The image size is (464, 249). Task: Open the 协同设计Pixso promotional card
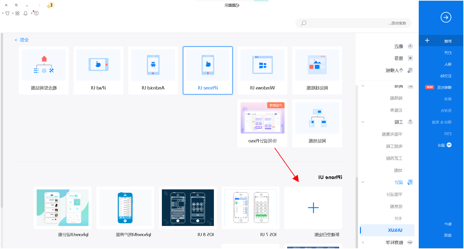tap(262, 123)
